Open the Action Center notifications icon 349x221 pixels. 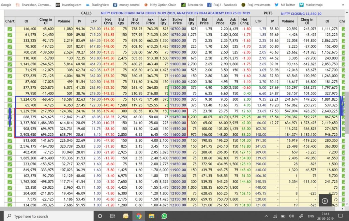coord(340,216)
